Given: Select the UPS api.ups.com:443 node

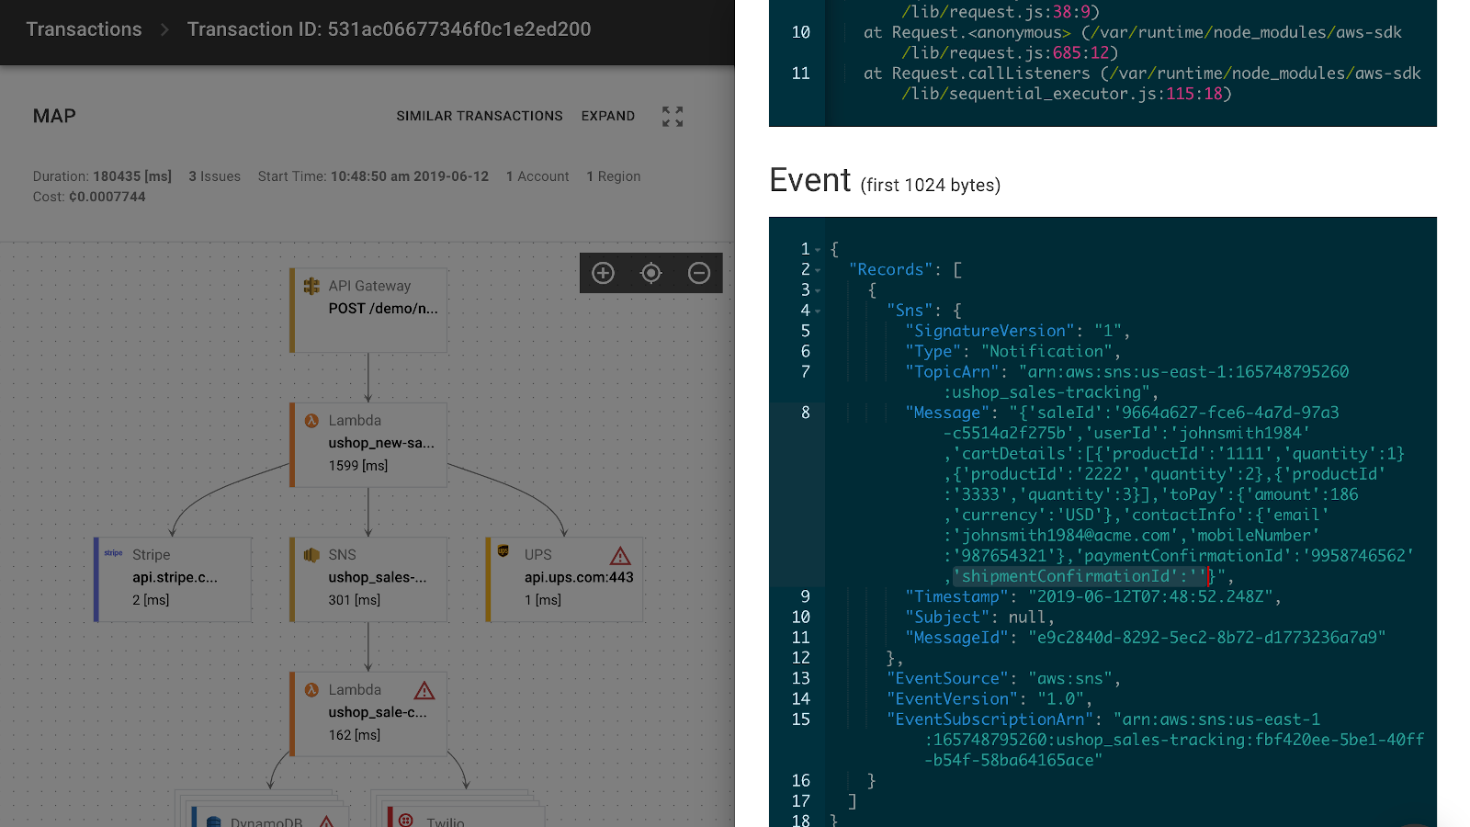Looking at the screenshot, I should click(x=564, y=580).
